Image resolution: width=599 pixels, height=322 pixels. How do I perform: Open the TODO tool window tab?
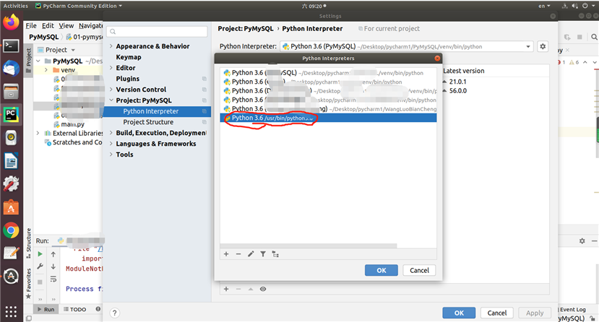coord(75,310)
